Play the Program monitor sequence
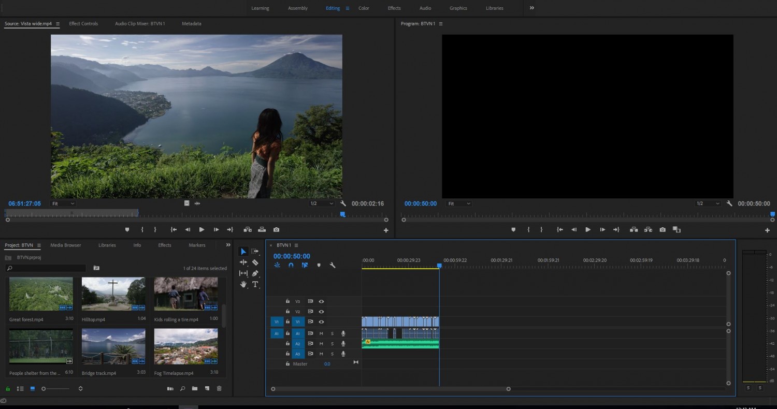This screenshot has width=777, height=409. tap(588, 229)
